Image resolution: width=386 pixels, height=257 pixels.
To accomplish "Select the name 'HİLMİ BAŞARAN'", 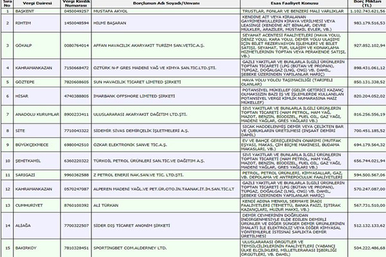I will point(109,23).
